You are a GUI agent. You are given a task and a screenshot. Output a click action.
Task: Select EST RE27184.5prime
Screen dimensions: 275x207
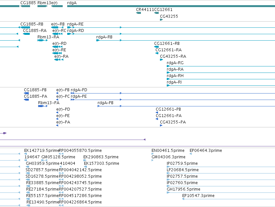(x=42, y=189)
